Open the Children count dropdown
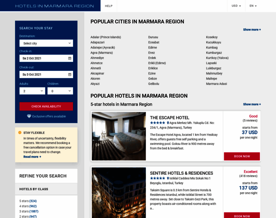The height and width of the screenshot is (218, 276). click(x=60, y=91)
